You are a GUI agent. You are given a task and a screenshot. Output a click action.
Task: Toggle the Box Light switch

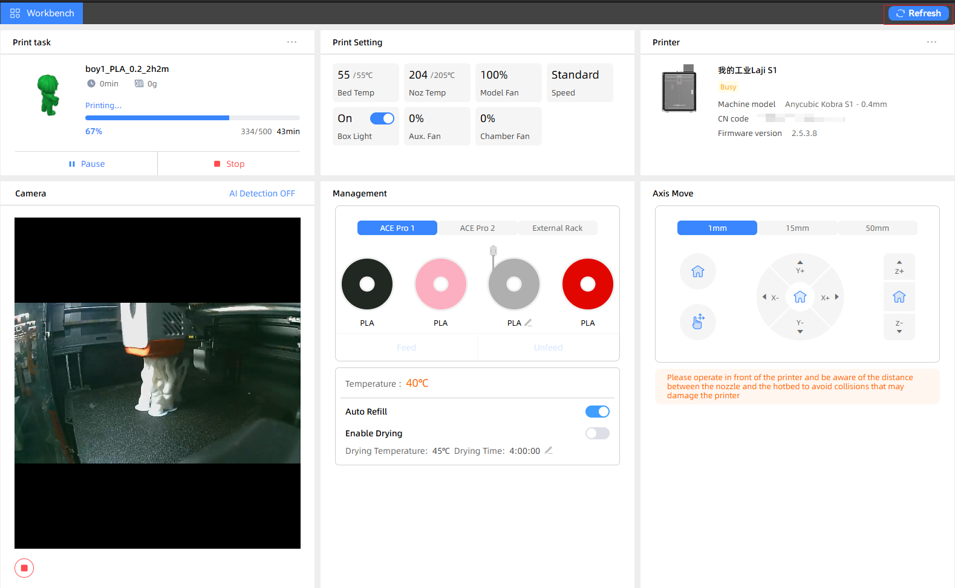382,118
